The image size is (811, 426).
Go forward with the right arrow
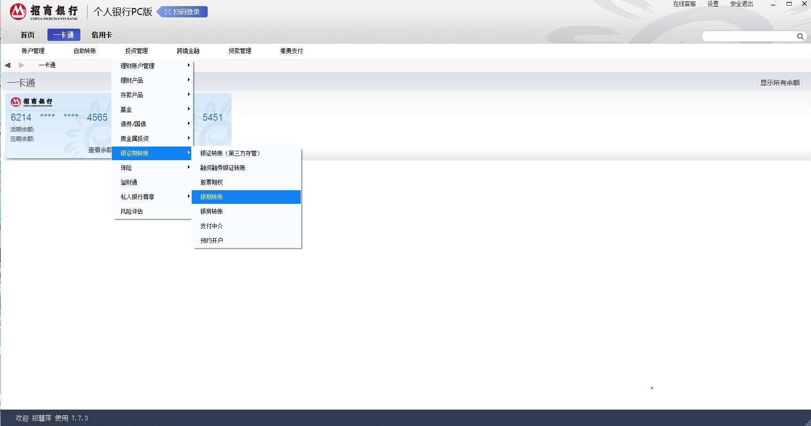pyautogui.click(x=22, y=65)
